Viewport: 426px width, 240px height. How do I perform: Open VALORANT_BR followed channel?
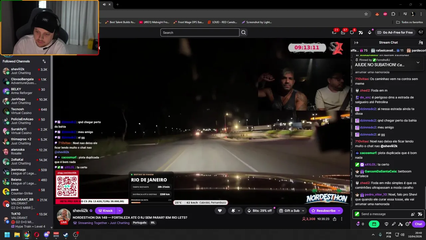[x=25, y=203]
